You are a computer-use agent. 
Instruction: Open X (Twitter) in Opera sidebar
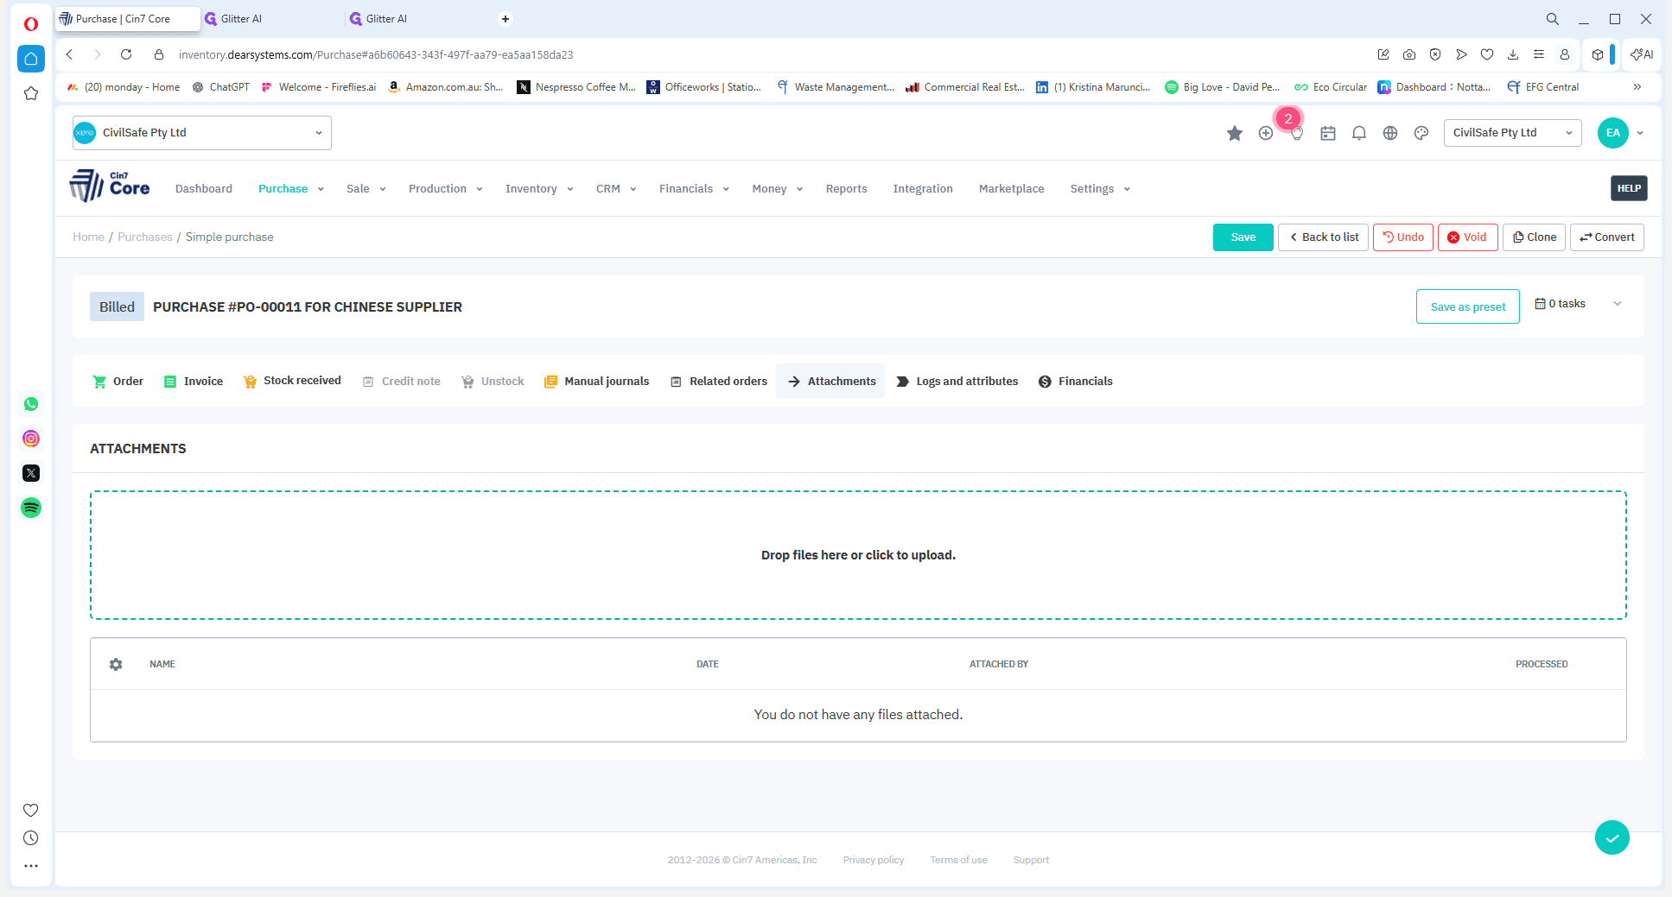31,473
